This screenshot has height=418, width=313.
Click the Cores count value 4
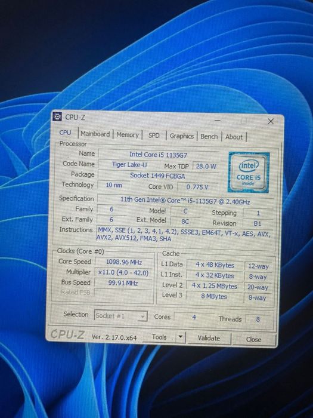pos(194,317)
